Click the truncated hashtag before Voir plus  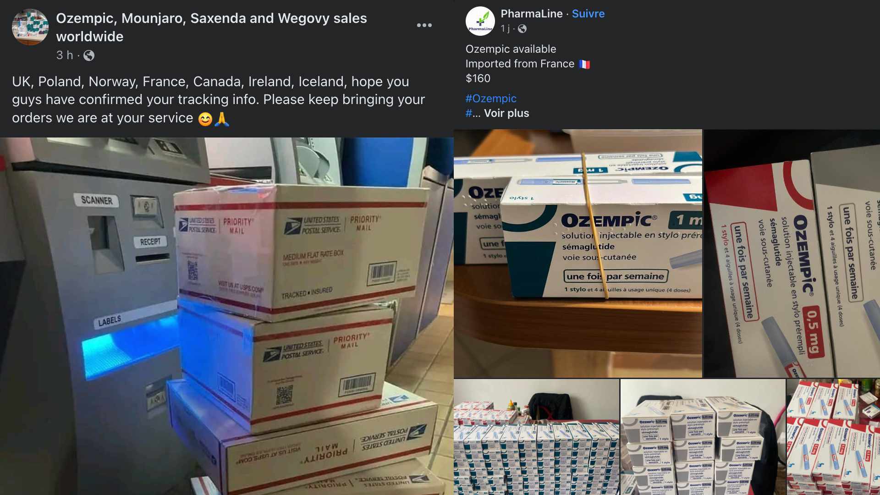coord(473,113)
